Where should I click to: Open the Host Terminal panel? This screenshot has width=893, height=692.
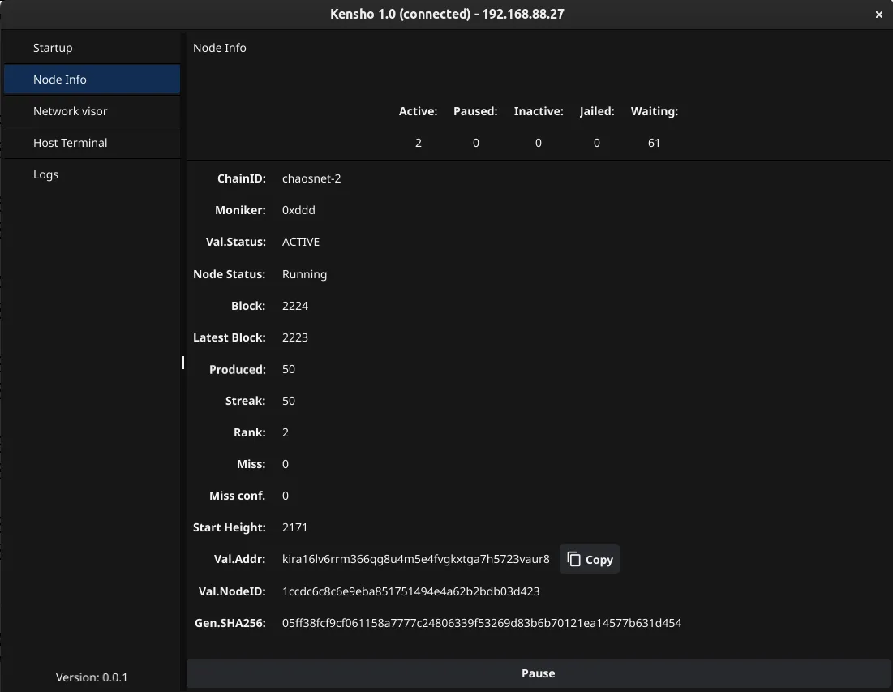[70, 143]
